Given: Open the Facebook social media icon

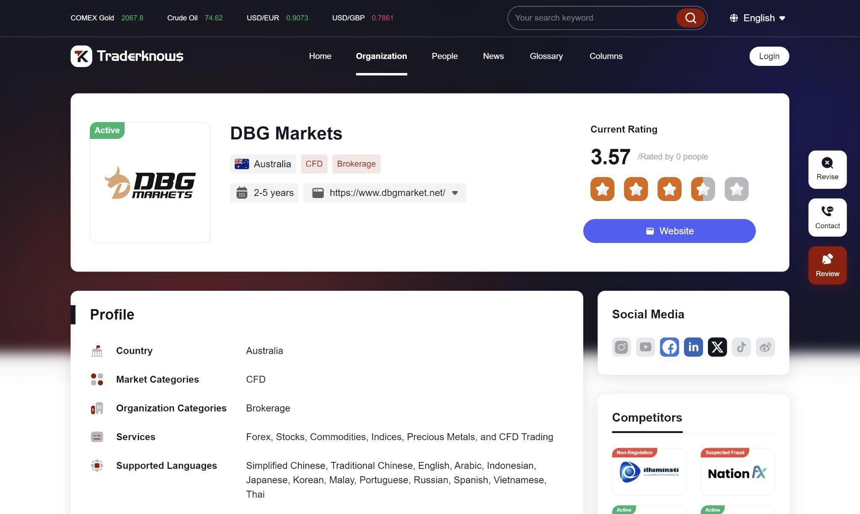Looking at the screenshot, I should [x=669, y=347].
